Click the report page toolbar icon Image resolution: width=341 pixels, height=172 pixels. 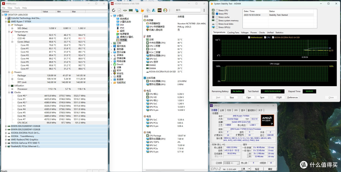tap(119, 10)
